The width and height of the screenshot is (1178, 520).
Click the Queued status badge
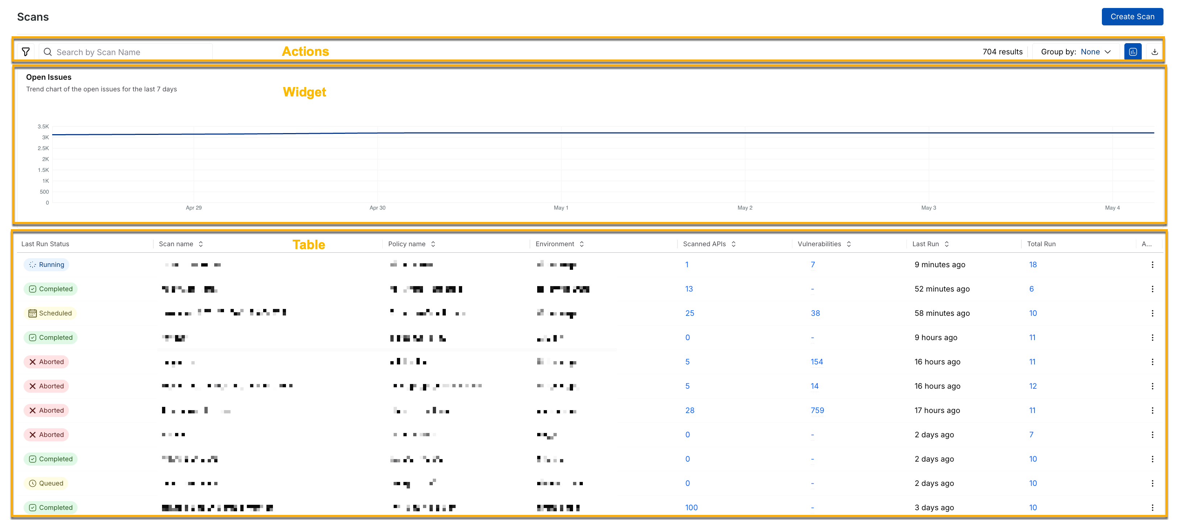46,483
